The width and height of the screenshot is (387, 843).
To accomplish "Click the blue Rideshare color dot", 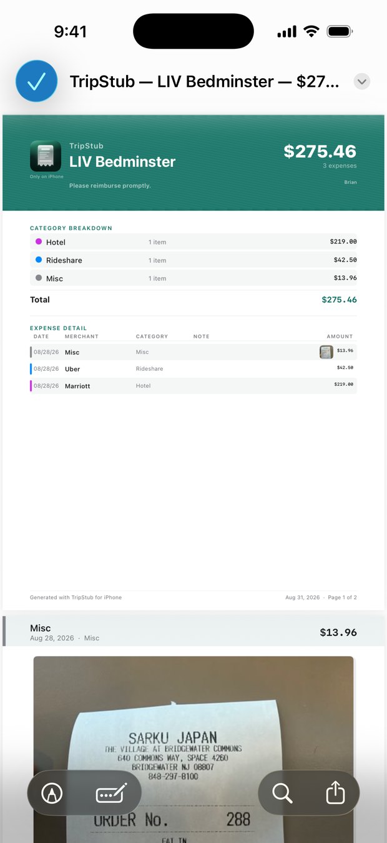I will [x=39, y=260].
